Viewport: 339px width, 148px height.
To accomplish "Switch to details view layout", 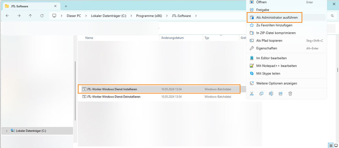I will click(x=330, y=145).
